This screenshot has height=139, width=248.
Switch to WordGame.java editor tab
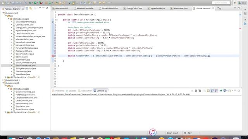tap(179, 8)
